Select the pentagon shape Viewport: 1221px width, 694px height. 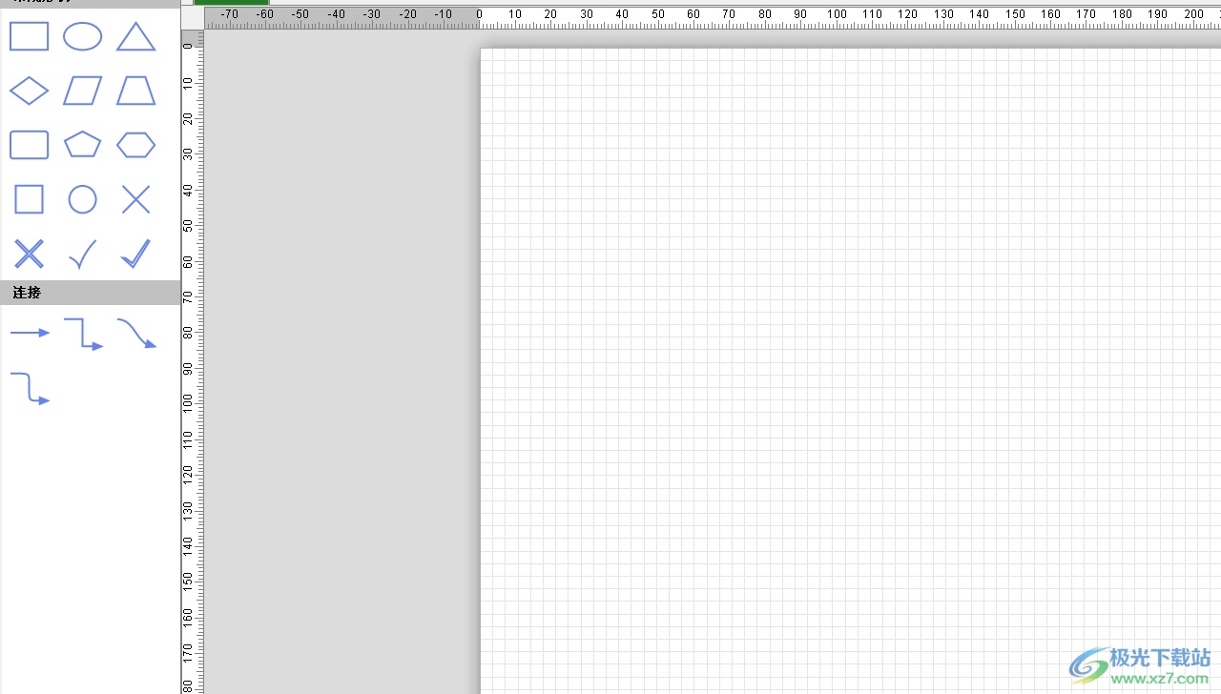pos(82,145)
